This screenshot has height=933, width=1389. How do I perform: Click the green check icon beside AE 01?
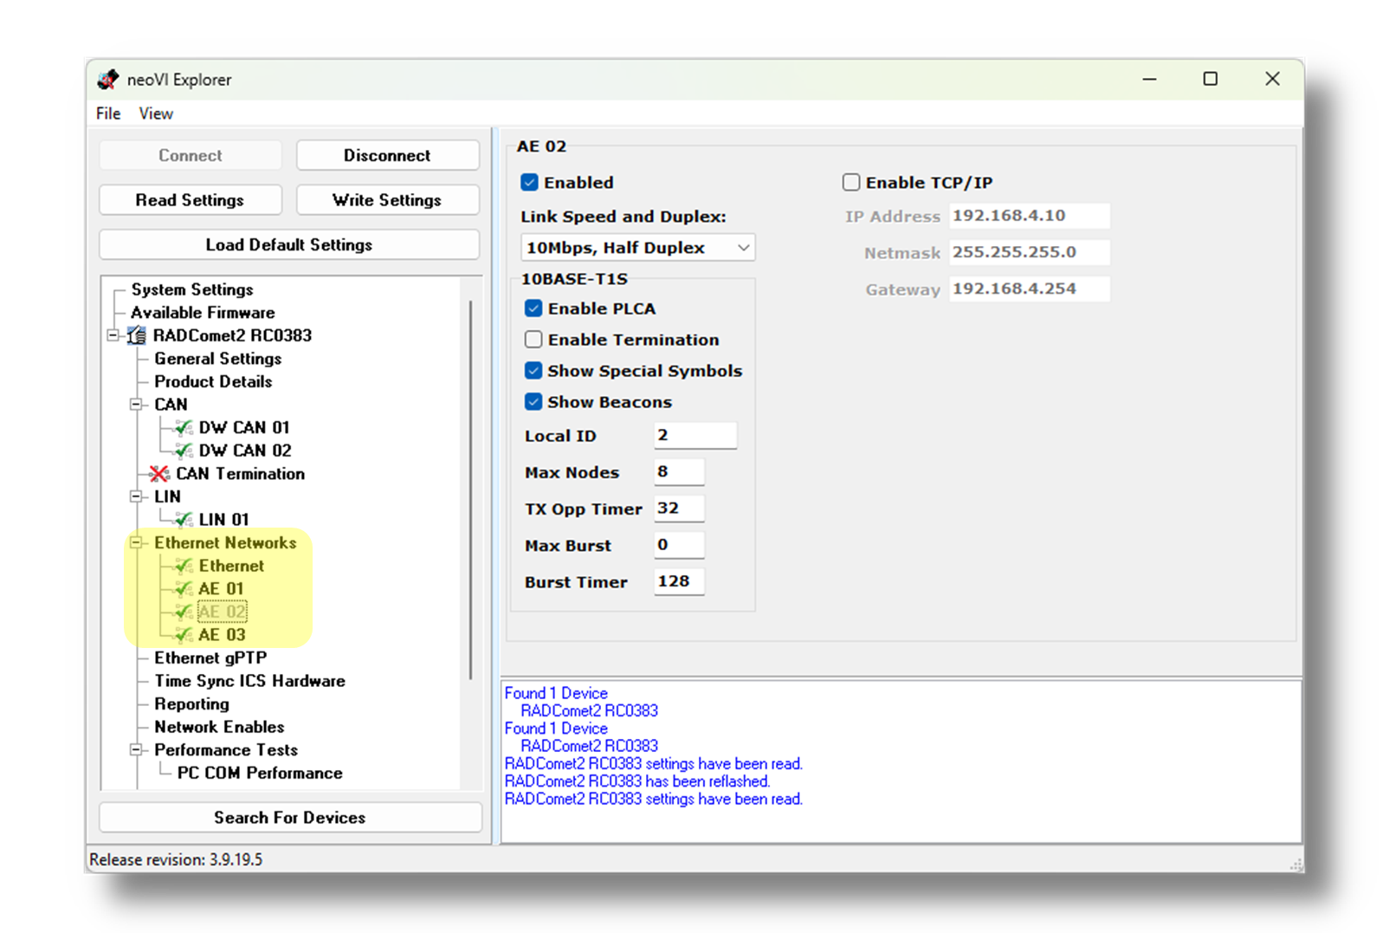184,589
